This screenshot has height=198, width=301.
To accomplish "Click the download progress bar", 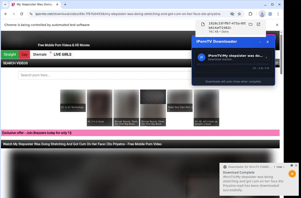I will (x=233, y=64).
